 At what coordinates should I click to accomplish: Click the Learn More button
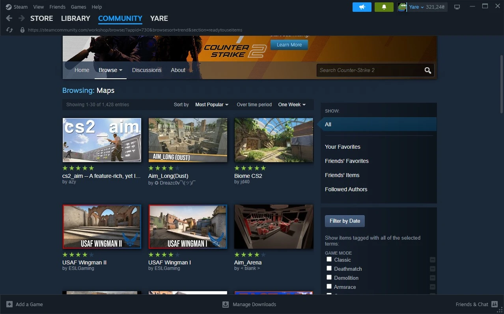(289, 45)
